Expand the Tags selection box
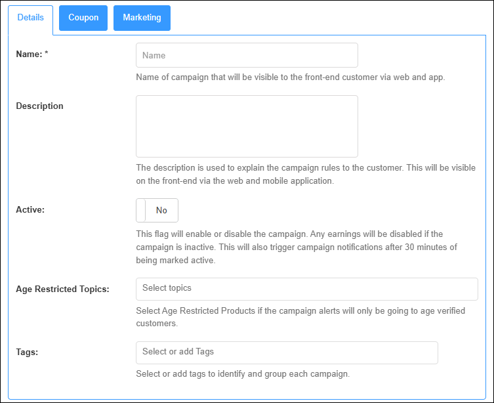The image size is (494, 403). [x=287, y=352]
